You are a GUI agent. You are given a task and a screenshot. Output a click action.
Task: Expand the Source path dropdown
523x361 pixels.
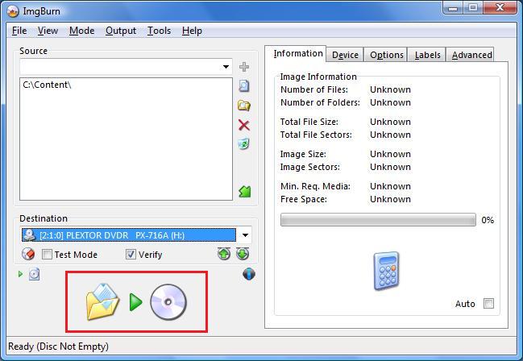point(226,67)
